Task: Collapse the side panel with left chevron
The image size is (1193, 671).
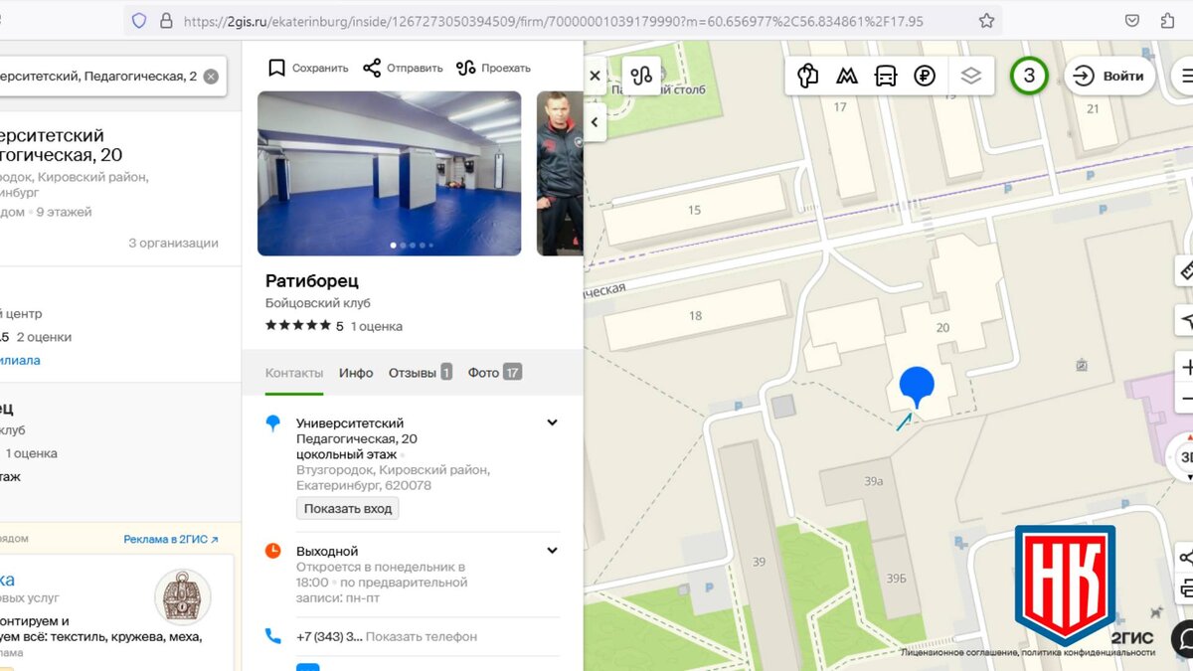Action: 595,122
